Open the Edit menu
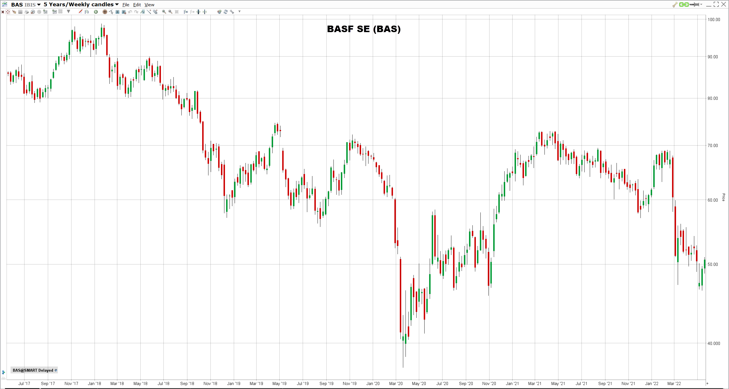 coord(137,5)
